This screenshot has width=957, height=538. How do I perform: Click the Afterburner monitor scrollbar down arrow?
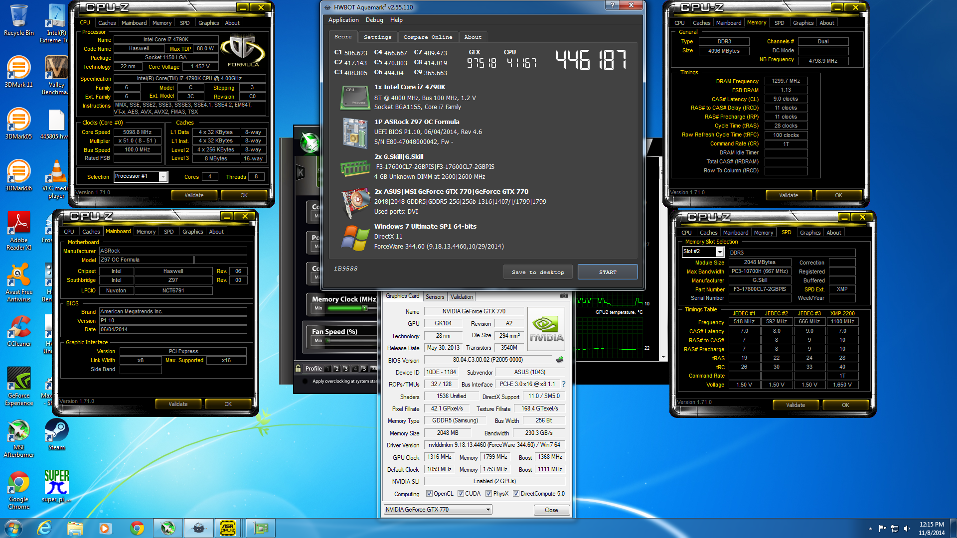point(663,357)
